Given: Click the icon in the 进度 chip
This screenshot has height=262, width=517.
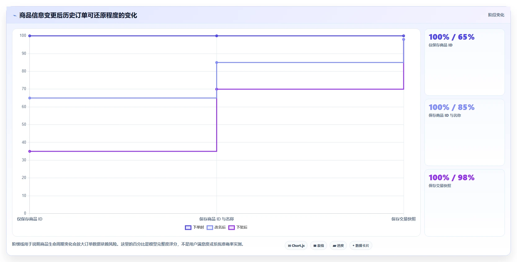Looking at the screenshot, I should [x=335, y=246].
